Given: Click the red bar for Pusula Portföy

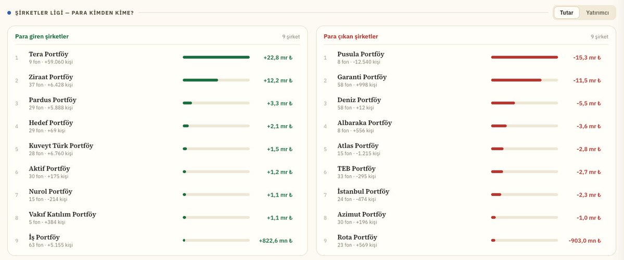Looking at the screenshot, I should click(525, 57).
